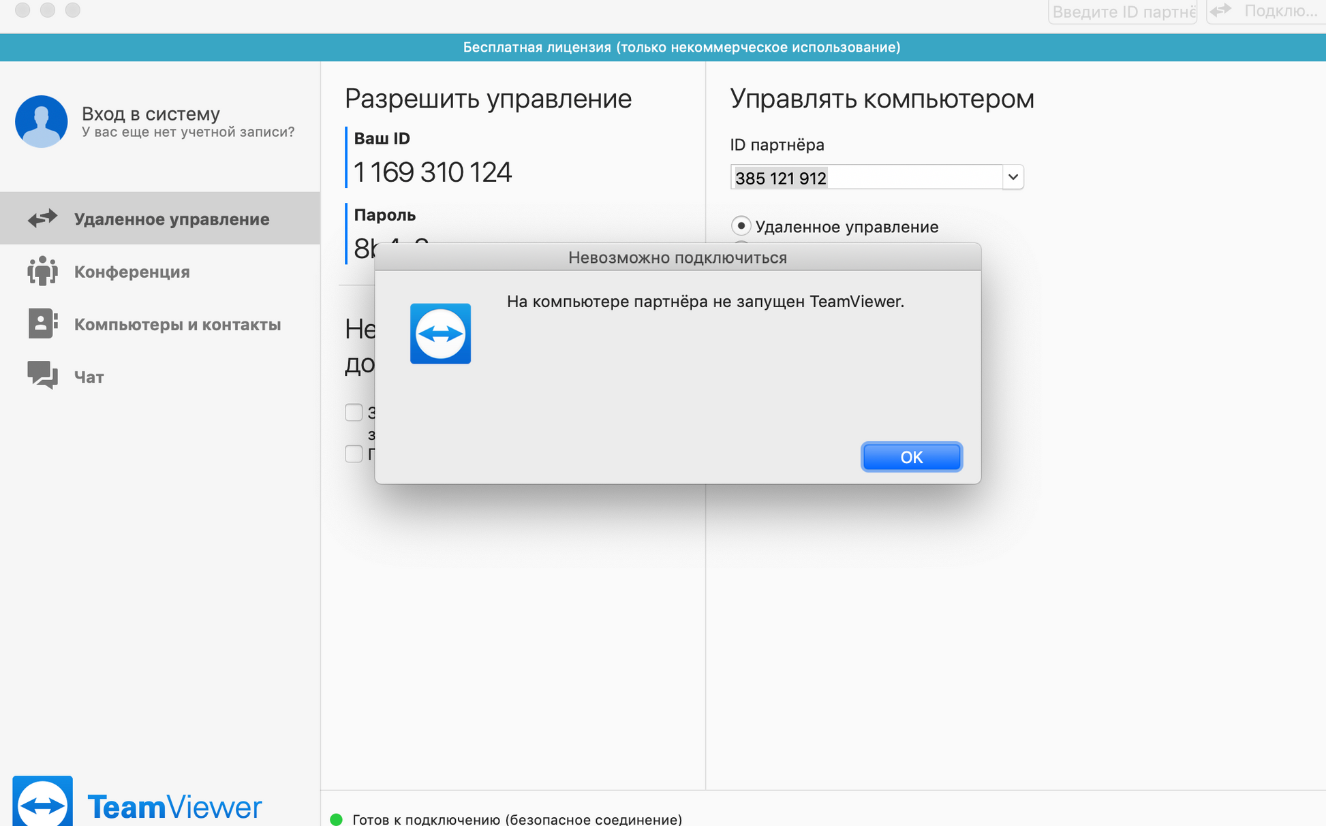Screen dimensions: 1326x826
Task: Click the dialog message about partner's TeamViewer
Action: [705, 302]
